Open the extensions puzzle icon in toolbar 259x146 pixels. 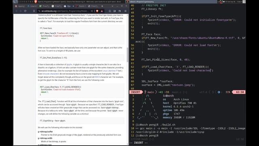110,11
